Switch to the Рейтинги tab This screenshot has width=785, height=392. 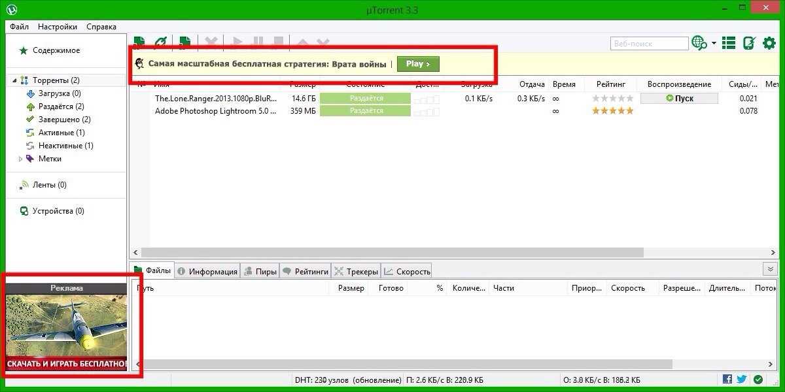tap(305, 271)
